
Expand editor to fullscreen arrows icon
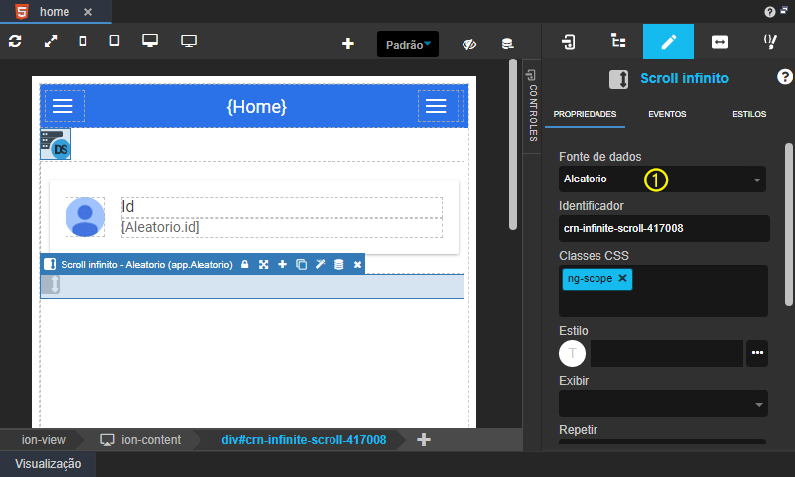pos(51,41)
